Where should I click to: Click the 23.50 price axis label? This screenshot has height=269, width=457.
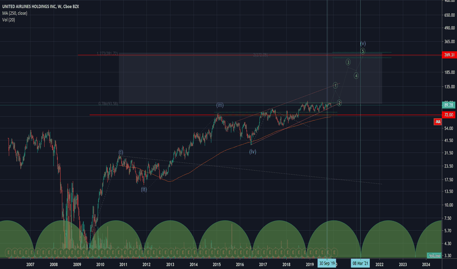click(449, 166)
